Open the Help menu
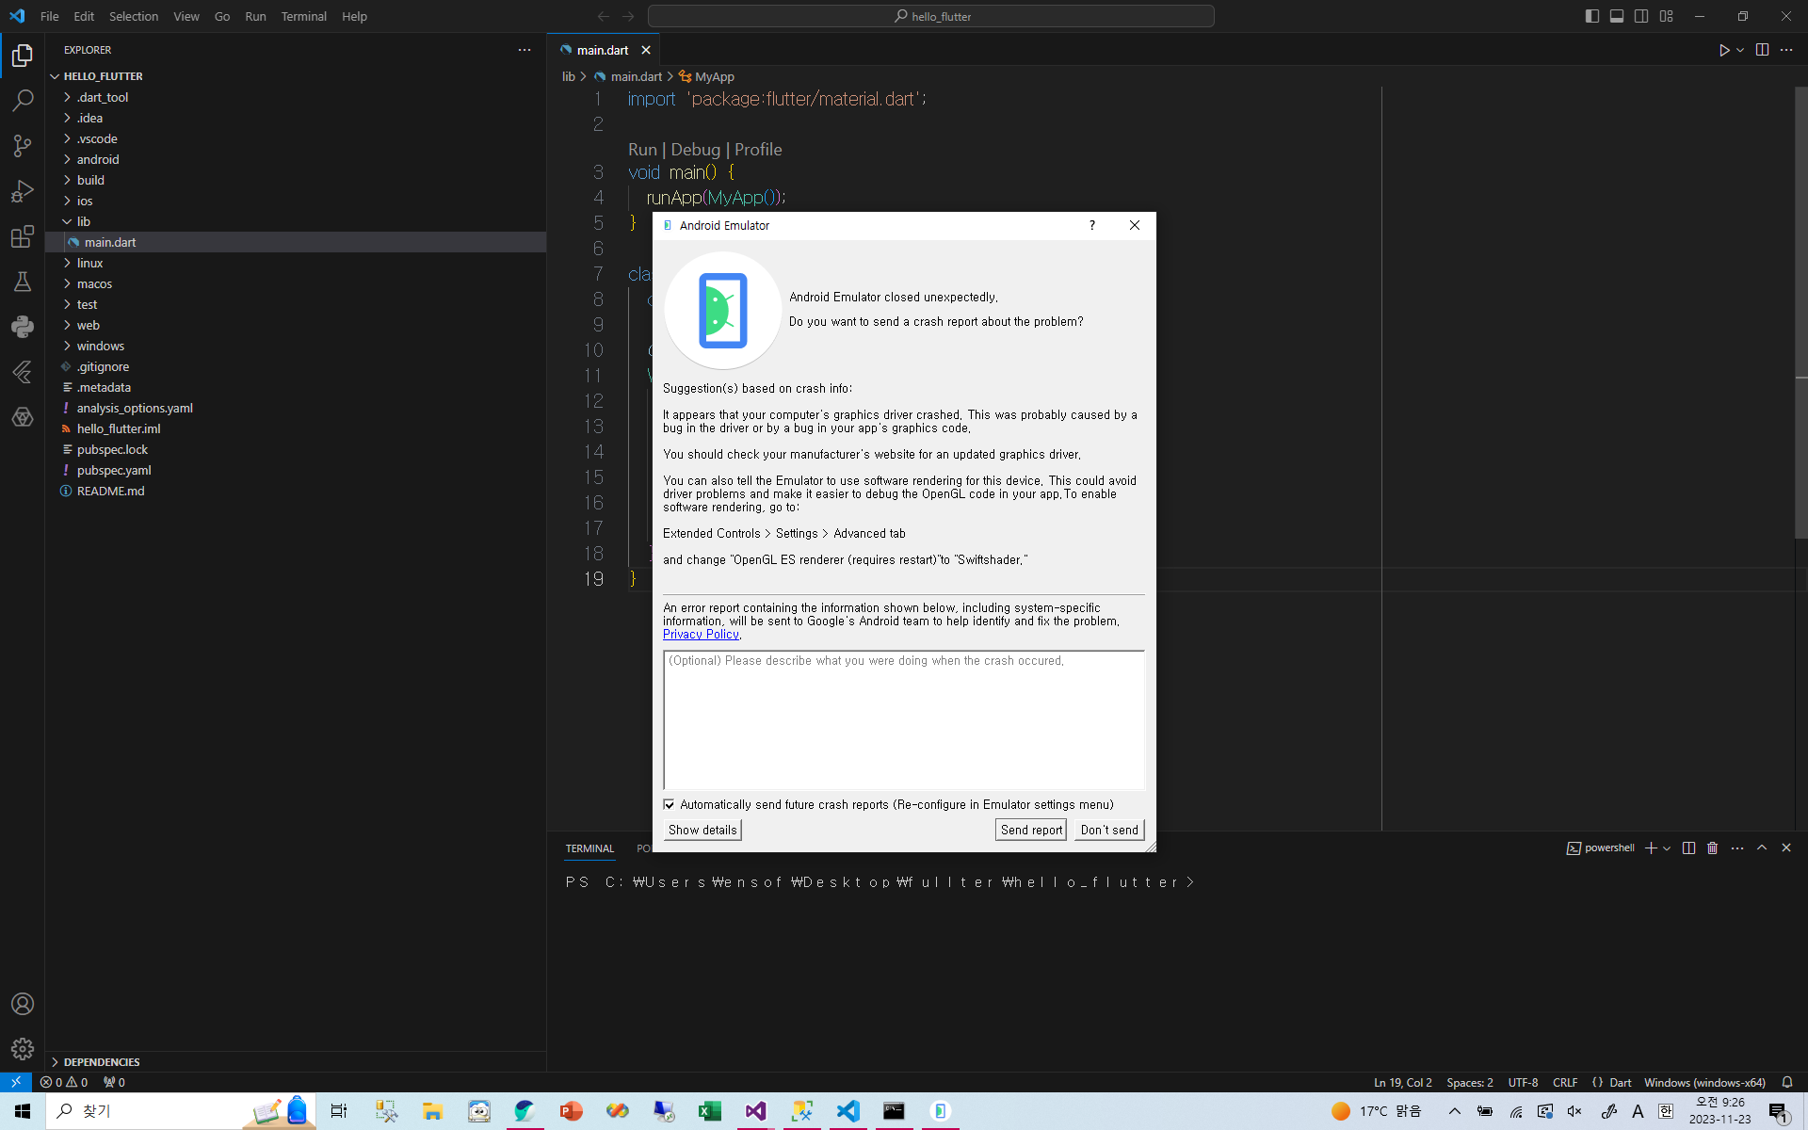Viewport: 1808px width, 1130px height. click(x=354, y=16)
